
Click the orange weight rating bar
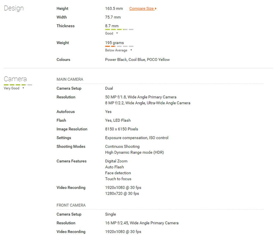tap(119, 46)
